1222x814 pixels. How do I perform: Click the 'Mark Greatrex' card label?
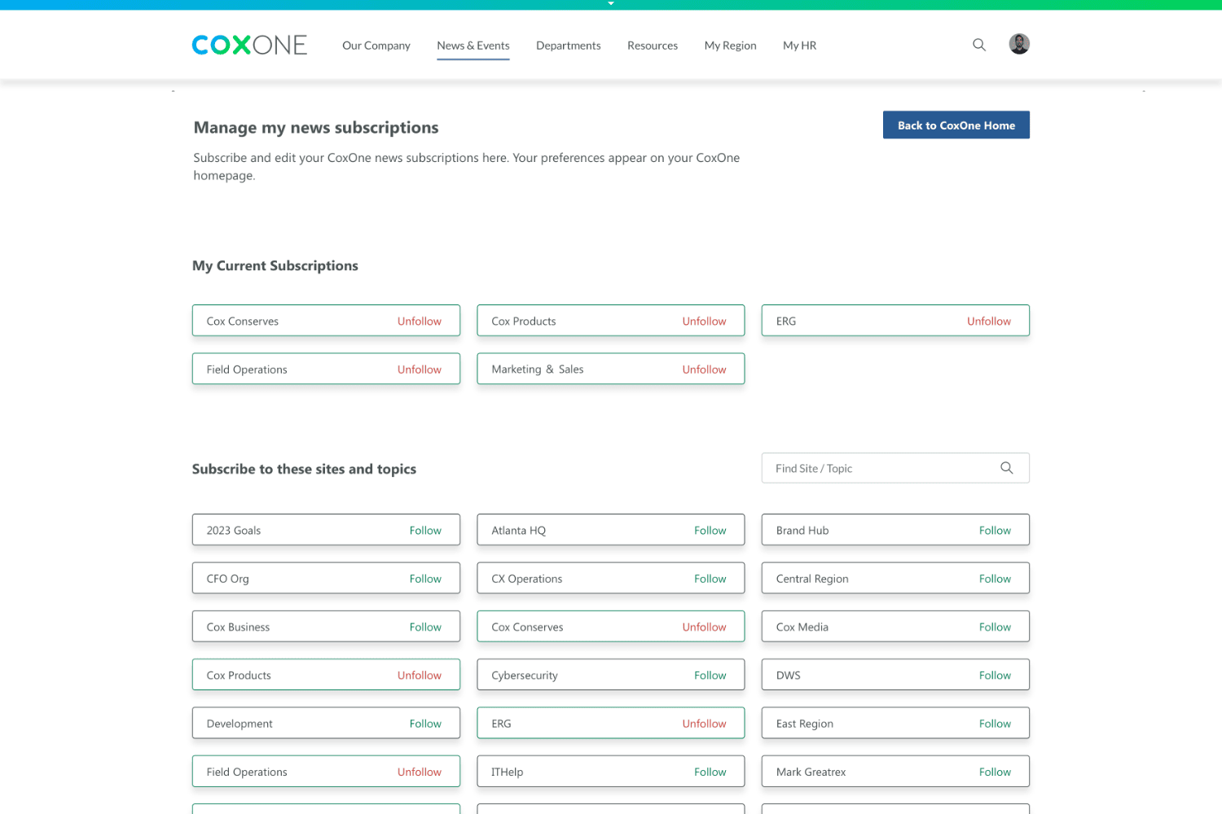tap(811, 772)
